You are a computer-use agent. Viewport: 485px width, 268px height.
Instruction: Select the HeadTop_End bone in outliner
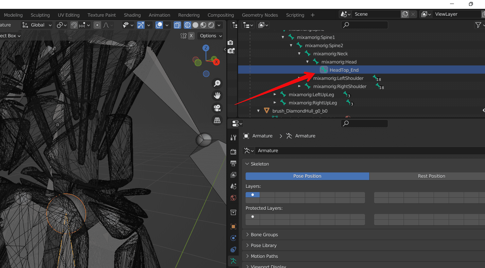(344, 70)
